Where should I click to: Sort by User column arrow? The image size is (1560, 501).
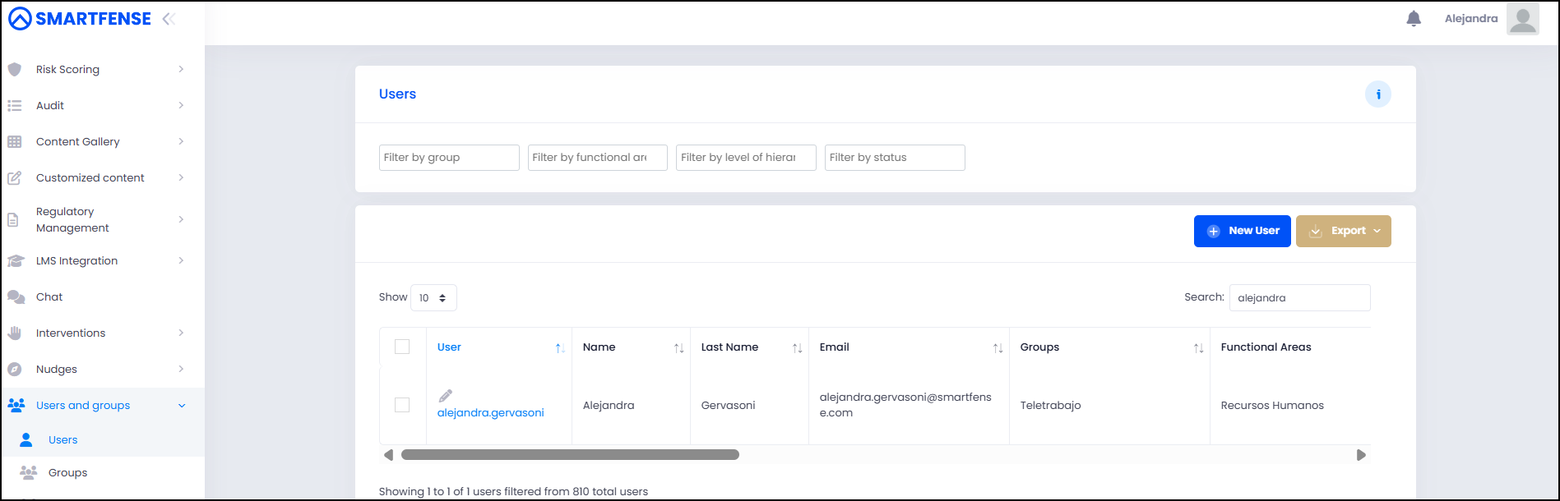tap(560, 348)
